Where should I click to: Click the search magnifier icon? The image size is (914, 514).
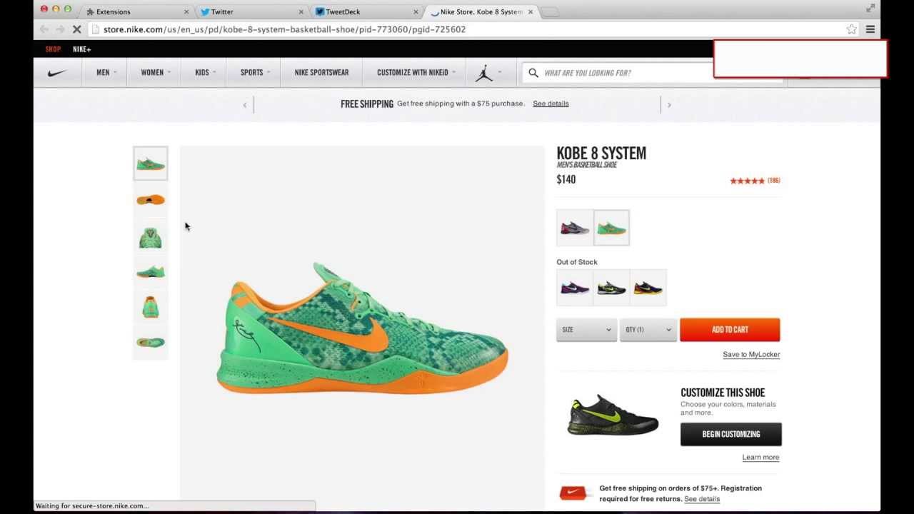[x=533, y=73]
